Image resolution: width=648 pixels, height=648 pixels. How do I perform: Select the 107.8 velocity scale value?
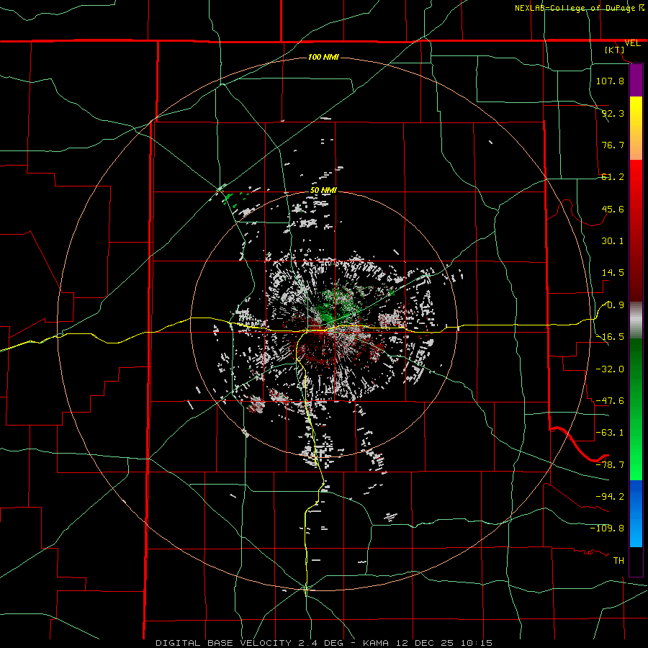(x=610, y=81)
